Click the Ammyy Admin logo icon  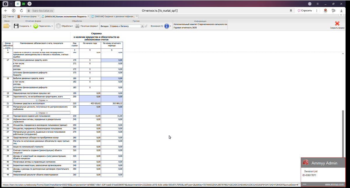[x=305, y=163]
